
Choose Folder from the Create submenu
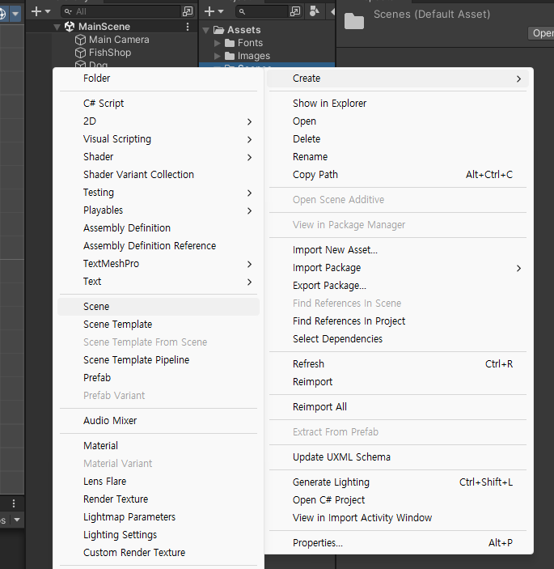point(159,78)
